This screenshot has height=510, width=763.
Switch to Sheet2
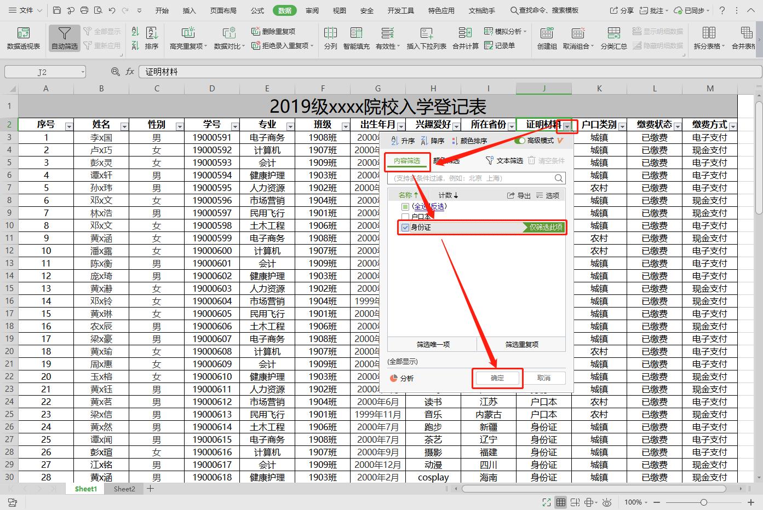[124, 489]
